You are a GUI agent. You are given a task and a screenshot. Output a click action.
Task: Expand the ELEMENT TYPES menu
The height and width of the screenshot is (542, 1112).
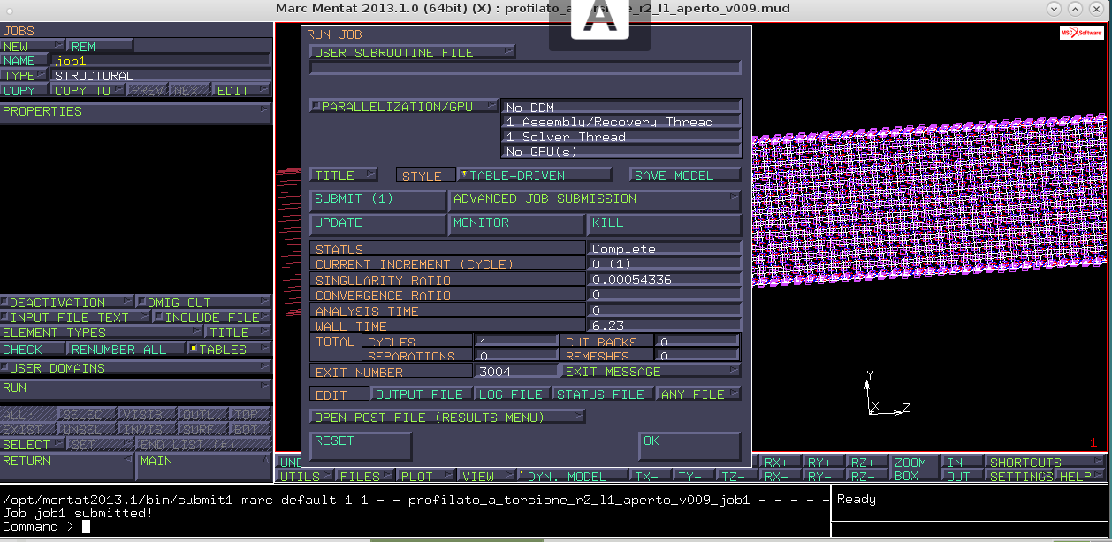102,333
